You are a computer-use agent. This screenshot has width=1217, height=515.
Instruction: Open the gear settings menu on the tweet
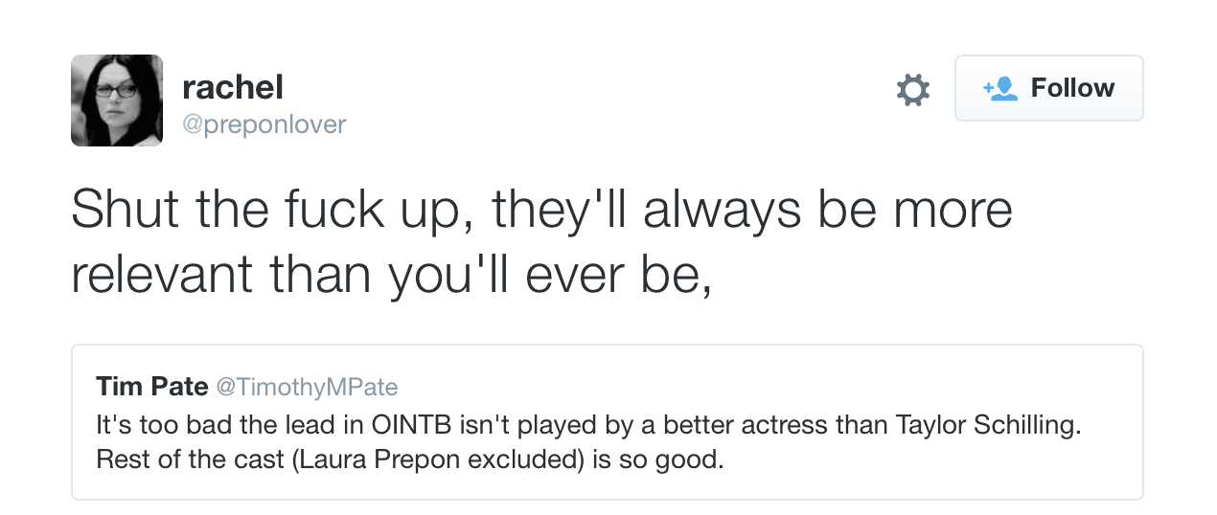coord(912,90)
